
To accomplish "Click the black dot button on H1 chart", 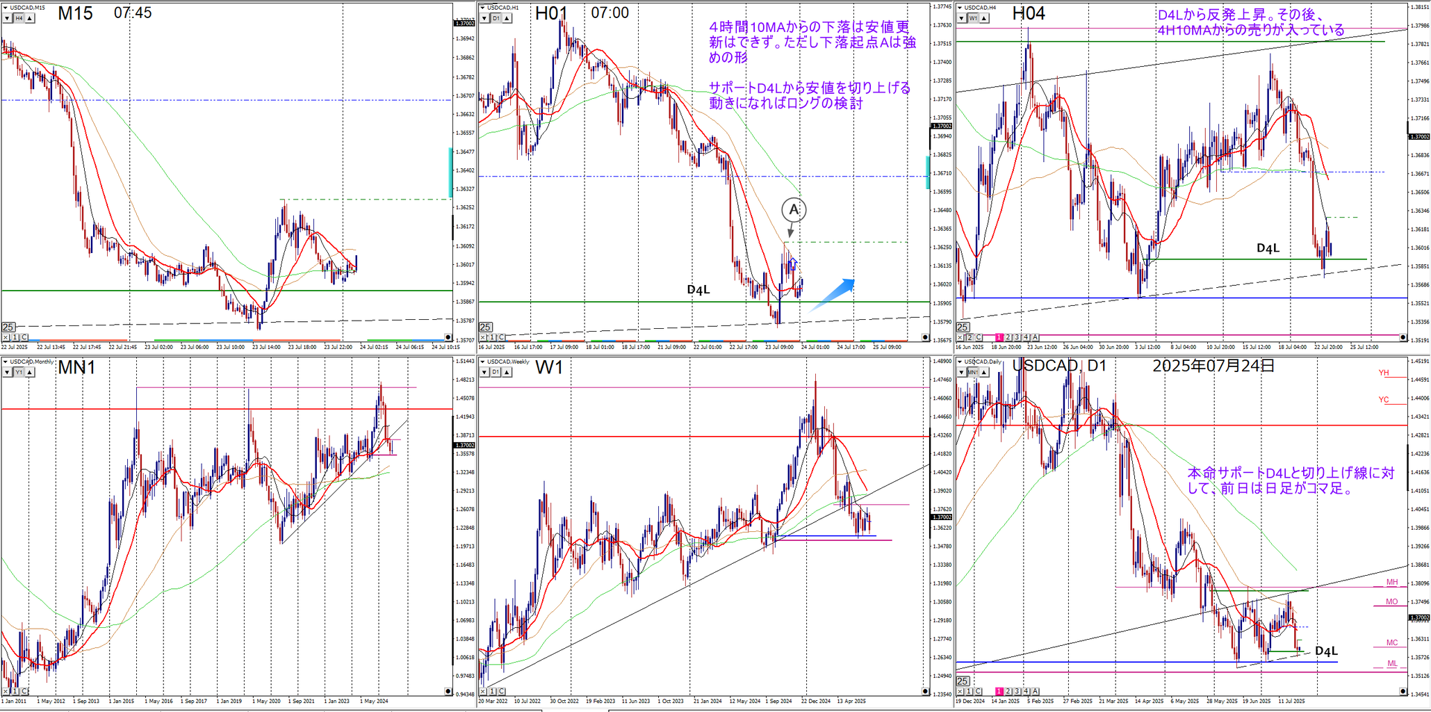I will [x=925, y=337].
